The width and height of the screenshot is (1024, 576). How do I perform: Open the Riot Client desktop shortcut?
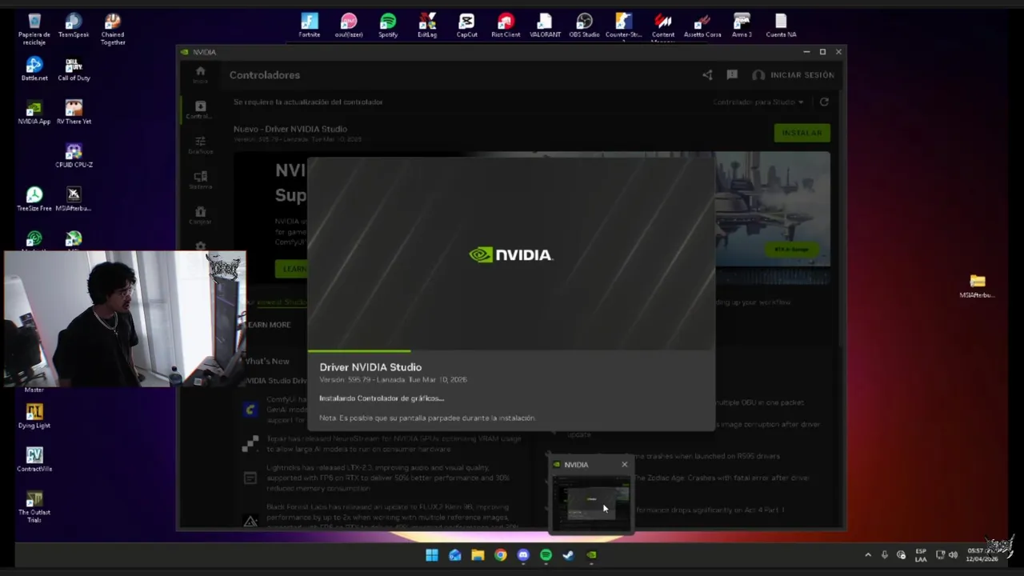coord(506,25)
